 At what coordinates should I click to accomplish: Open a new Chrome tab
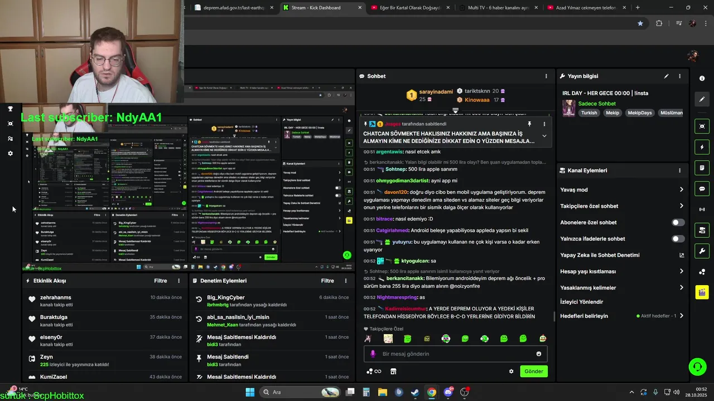click(x=638, y=8)
